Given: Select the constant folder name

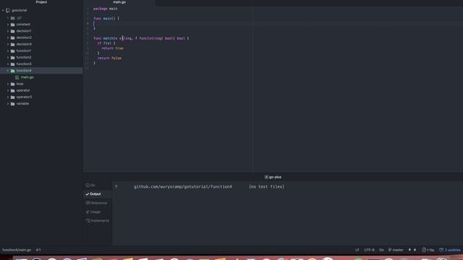Looking at the screenshot, I should (23, 25).
